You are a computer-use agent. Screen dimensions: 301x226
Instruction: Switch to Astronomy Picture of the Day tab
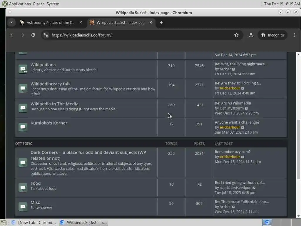(x=51, y=22)
